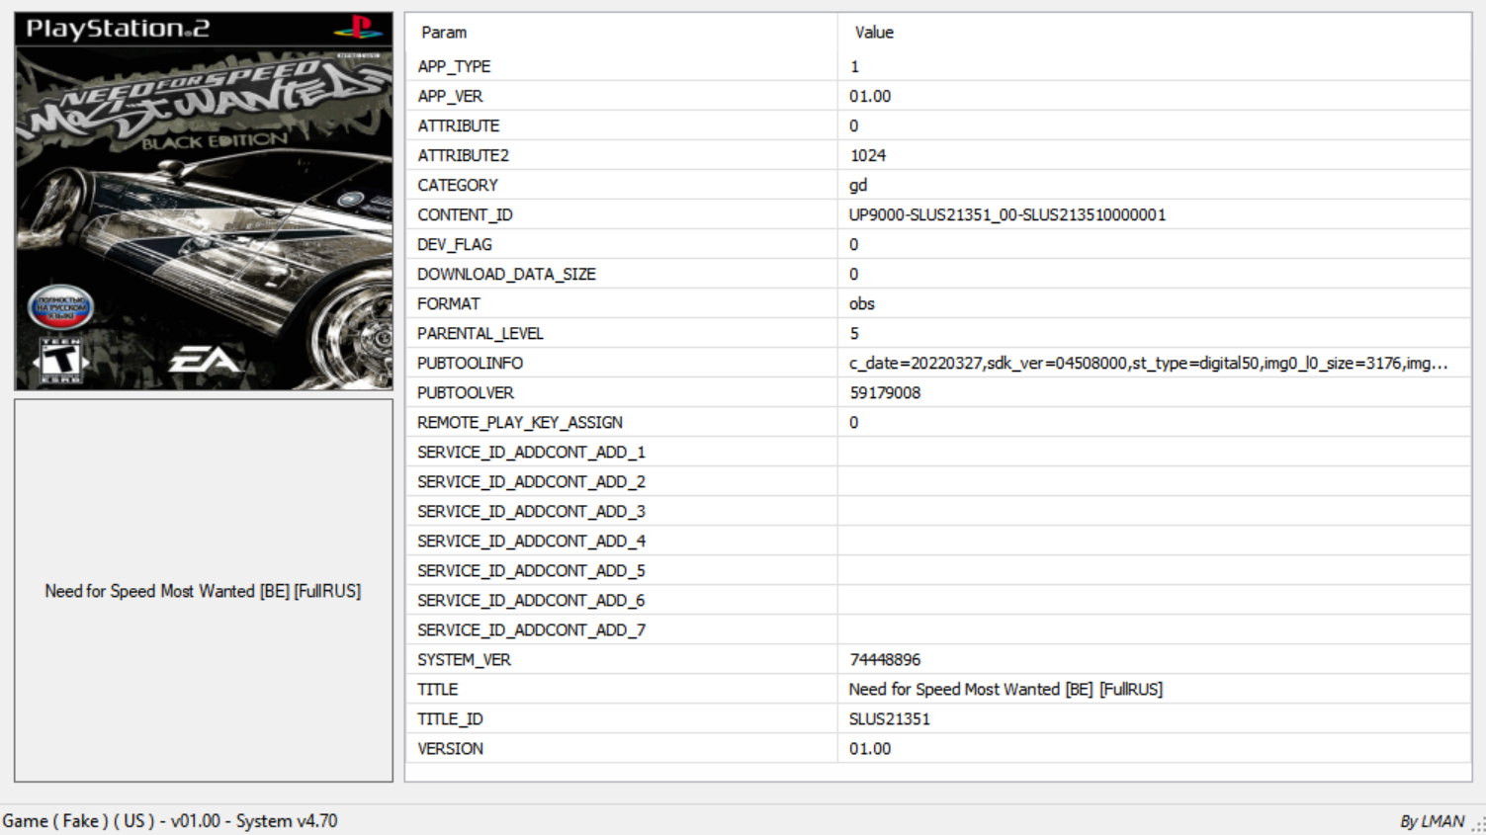
Task: Click the ATTRIBUTE2 value 1024
Action: click(x=868, y=155)
